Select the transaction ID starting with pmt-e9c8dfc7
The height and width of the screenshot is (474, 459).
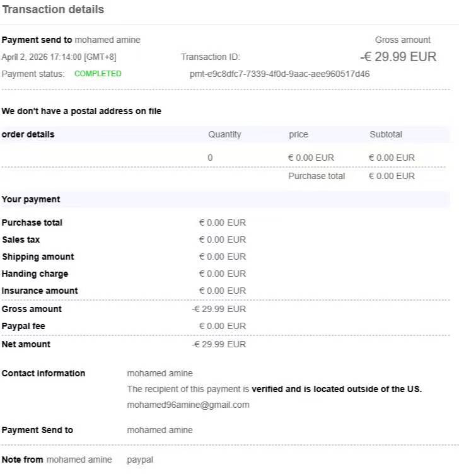[279, 74]
